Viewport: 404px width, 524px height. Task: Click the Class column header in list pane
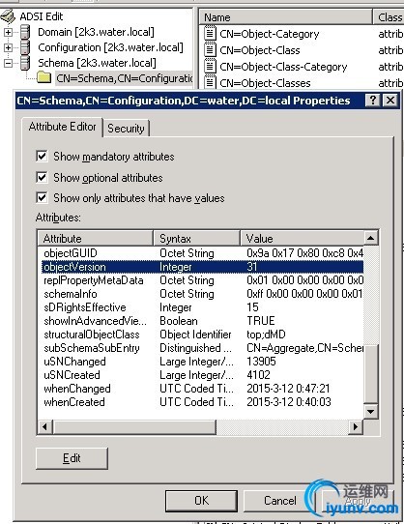(389, 17)
